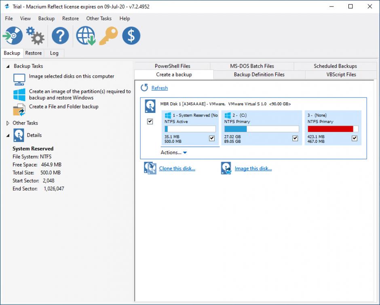The height and width of the screenshot is (305, 380).
Task: Open the Restore menu
Action: tap(70, 19)
